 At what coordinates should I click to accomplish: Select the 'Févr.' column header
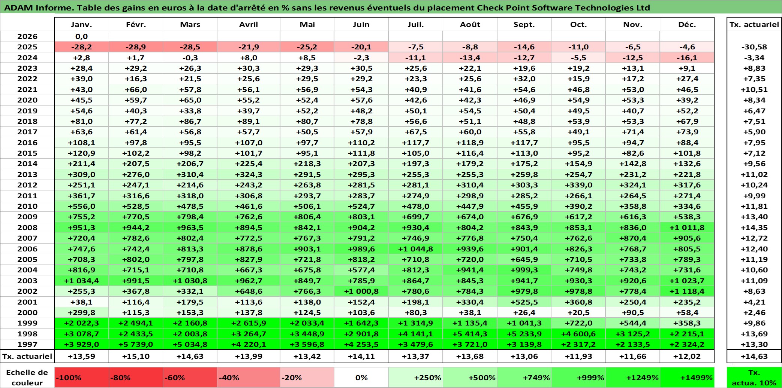[x=136, y=24]
